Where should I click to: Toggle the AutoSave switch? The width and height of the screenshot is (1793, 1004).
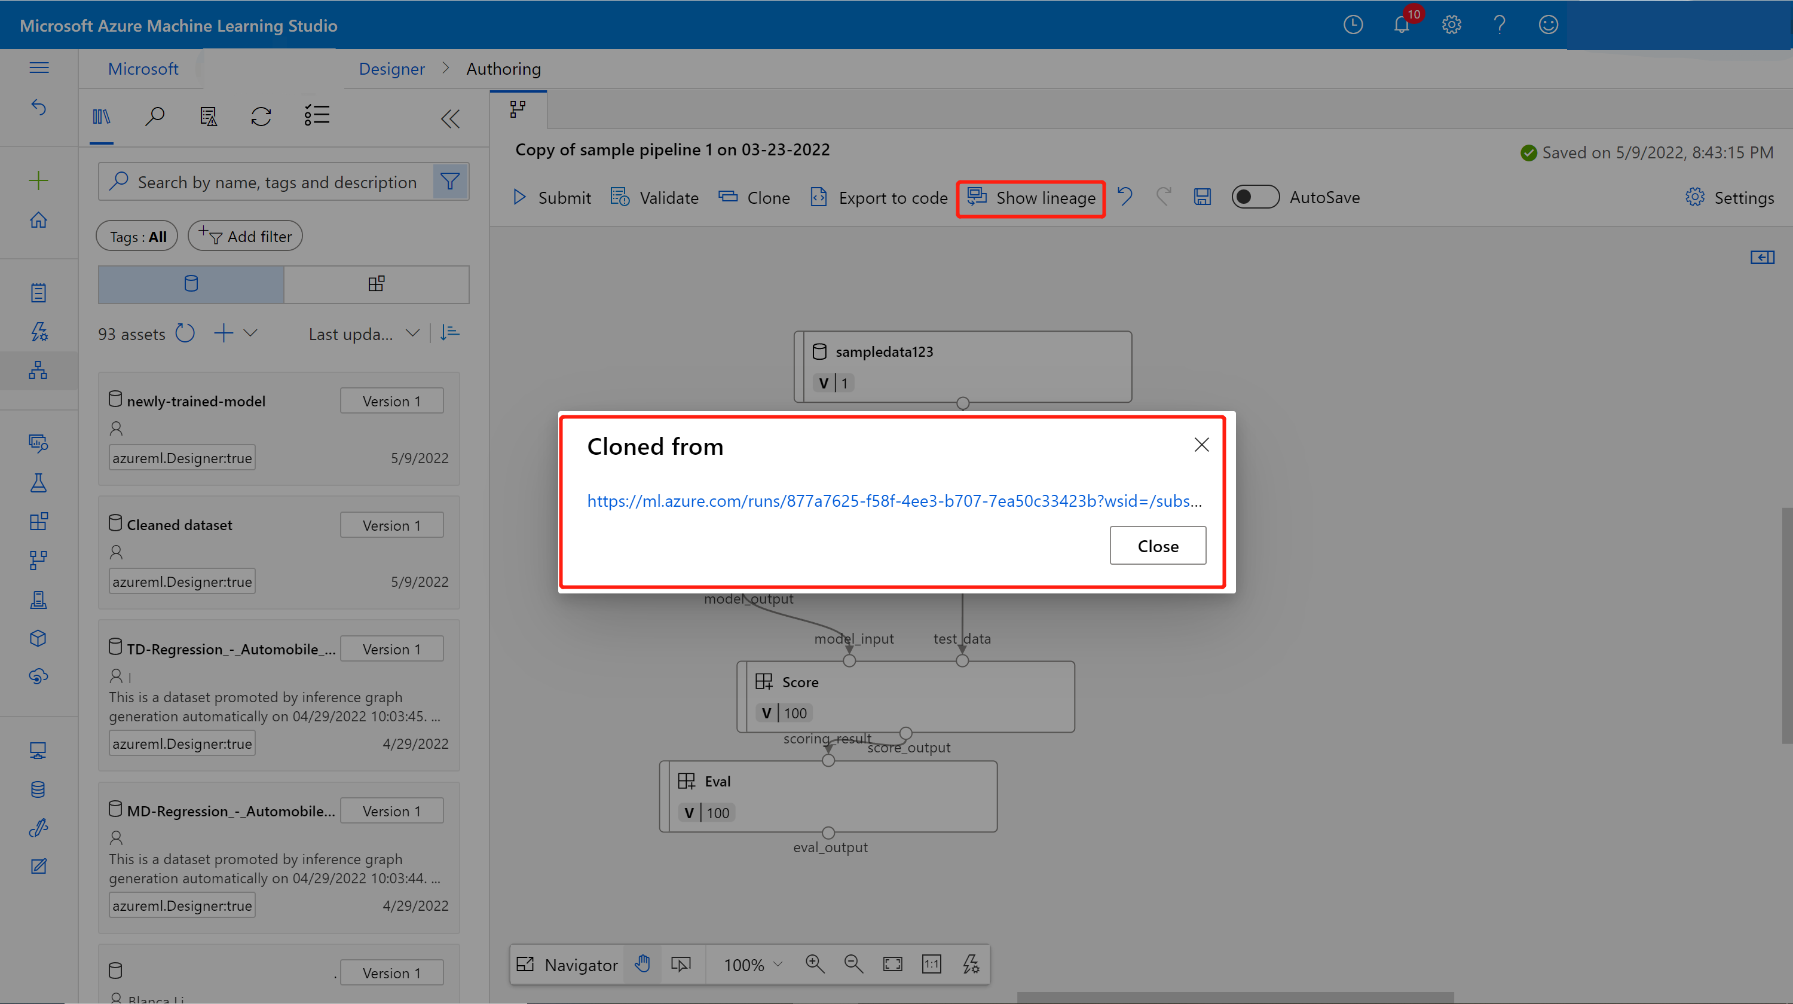pos(1255,198)
